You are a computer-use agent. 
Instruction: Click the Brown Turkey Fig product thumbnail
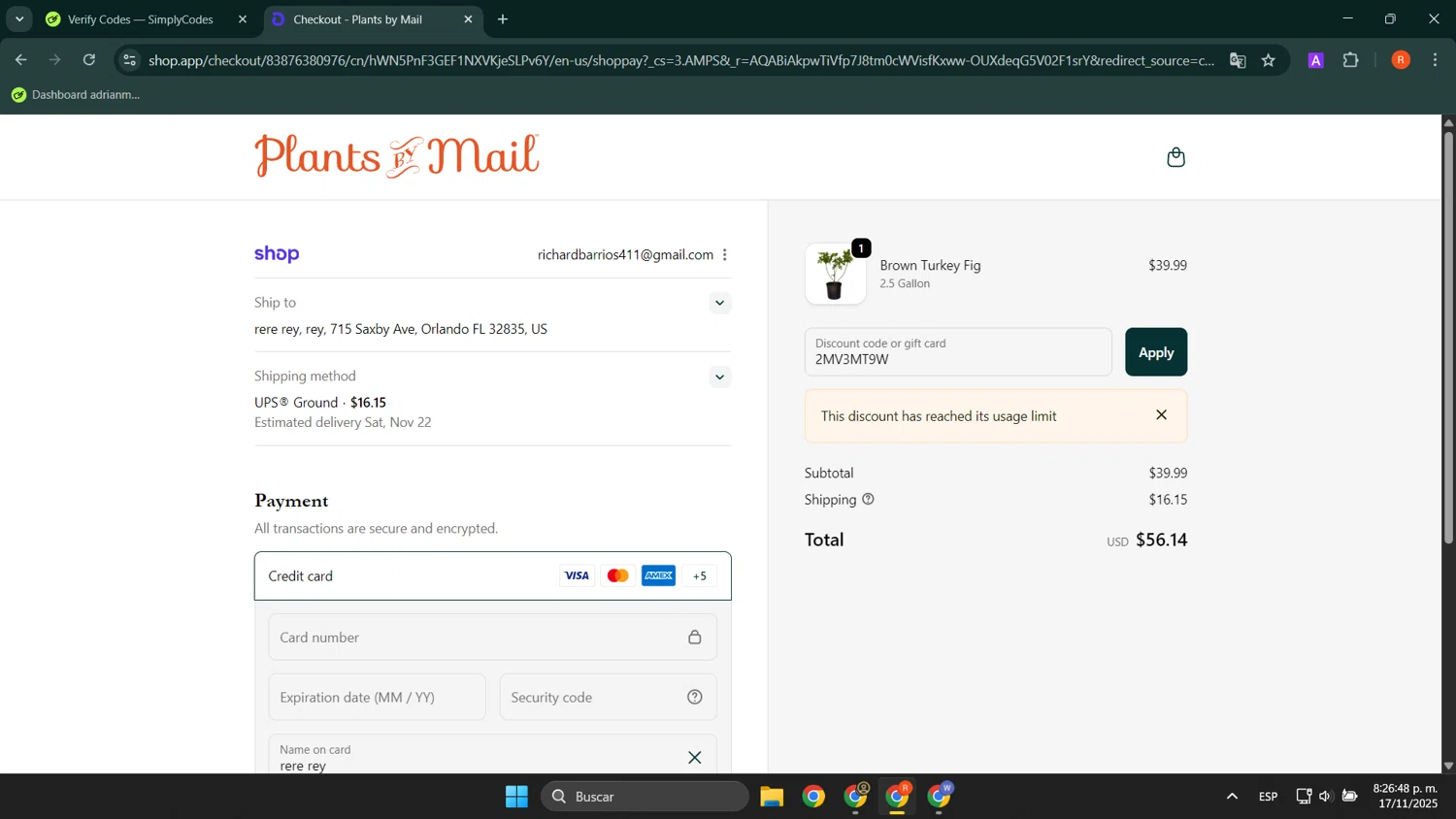click(x=835, y=274)
